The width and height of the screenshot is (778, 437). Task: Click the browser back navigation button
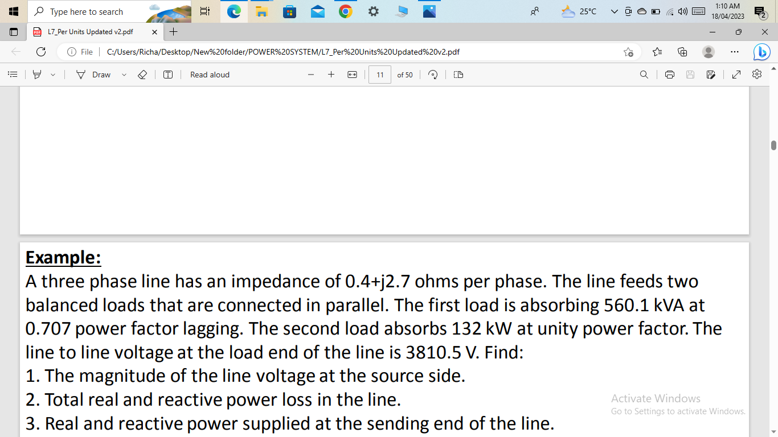pos(15,52)
